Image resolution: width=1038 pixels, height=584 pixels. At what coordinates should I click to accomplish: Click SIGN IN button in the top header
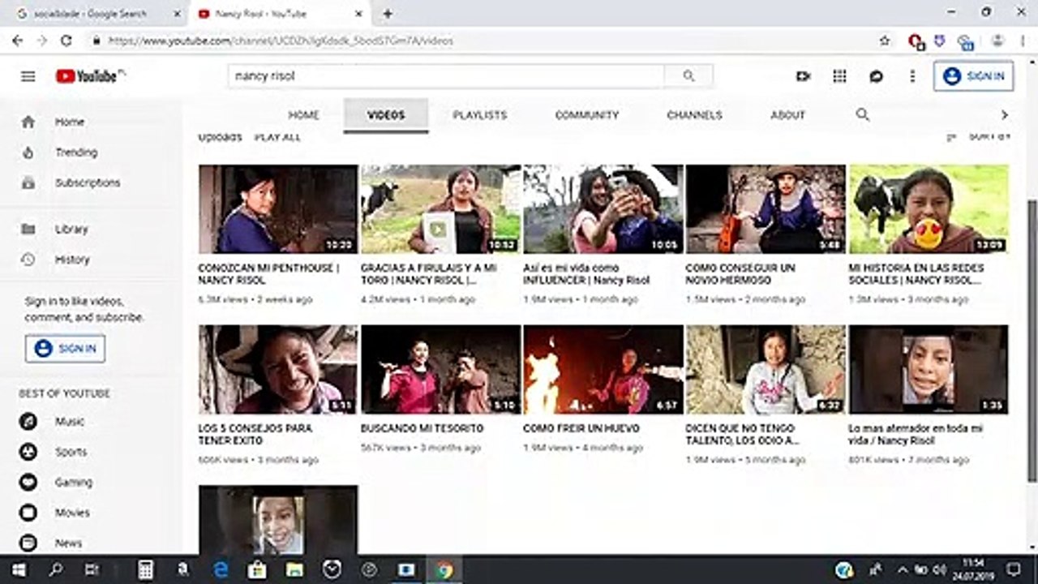(973, 76)
